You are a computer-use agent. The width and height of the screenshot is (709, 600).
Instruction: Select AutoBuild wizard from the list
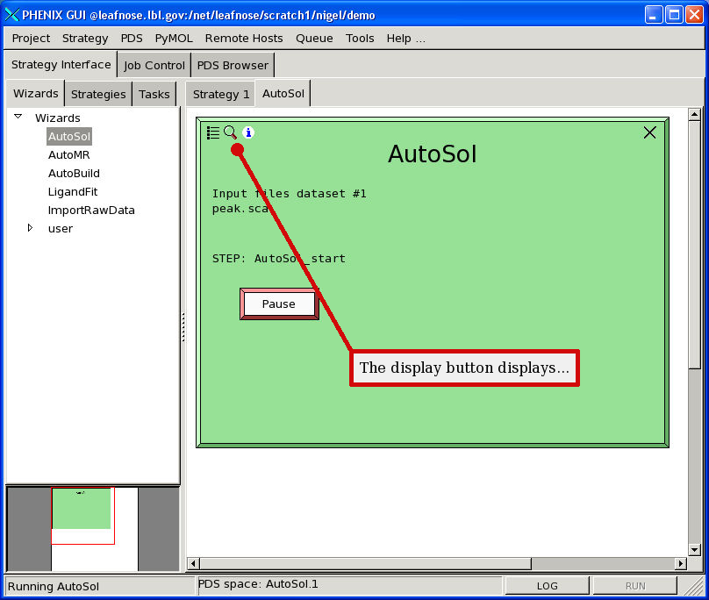pyautogui.click(x=74, y=173)
